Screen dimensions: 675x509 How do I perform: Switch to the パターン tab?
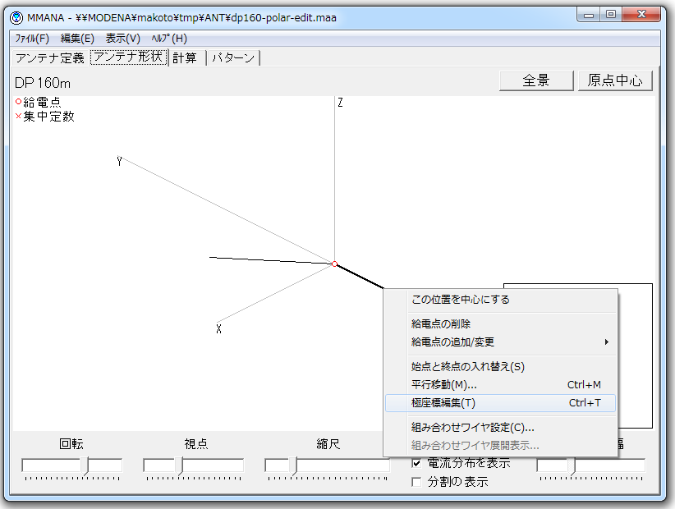(x=233, y=58)
